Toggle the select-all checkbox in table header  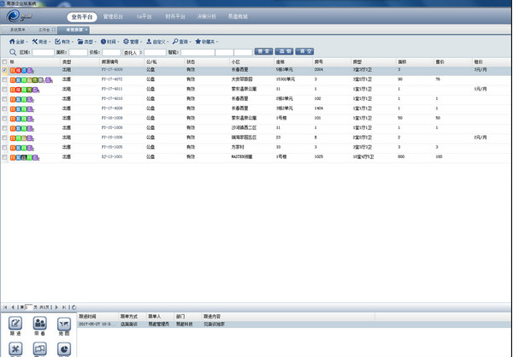[x=4, y=61]
